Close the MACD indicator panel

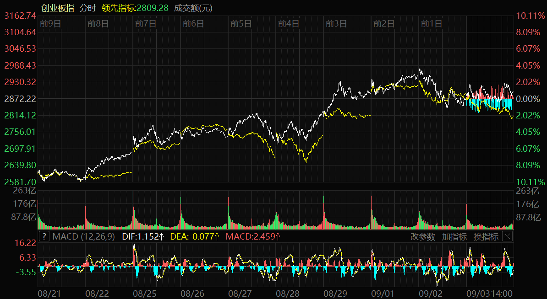click(x=507, y=236)
